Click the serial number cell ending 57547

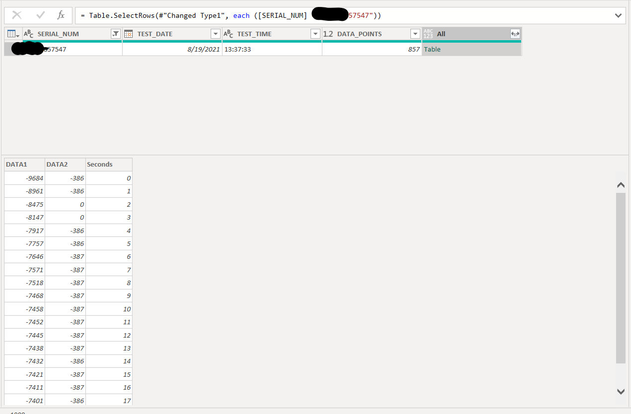(73, 49)
